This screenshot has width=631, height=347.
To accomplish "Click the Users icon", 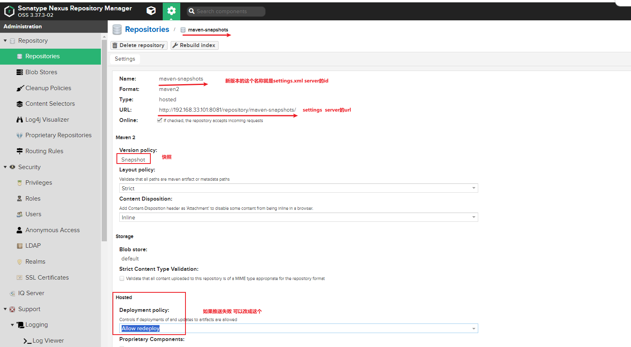I will pos(20,214).
